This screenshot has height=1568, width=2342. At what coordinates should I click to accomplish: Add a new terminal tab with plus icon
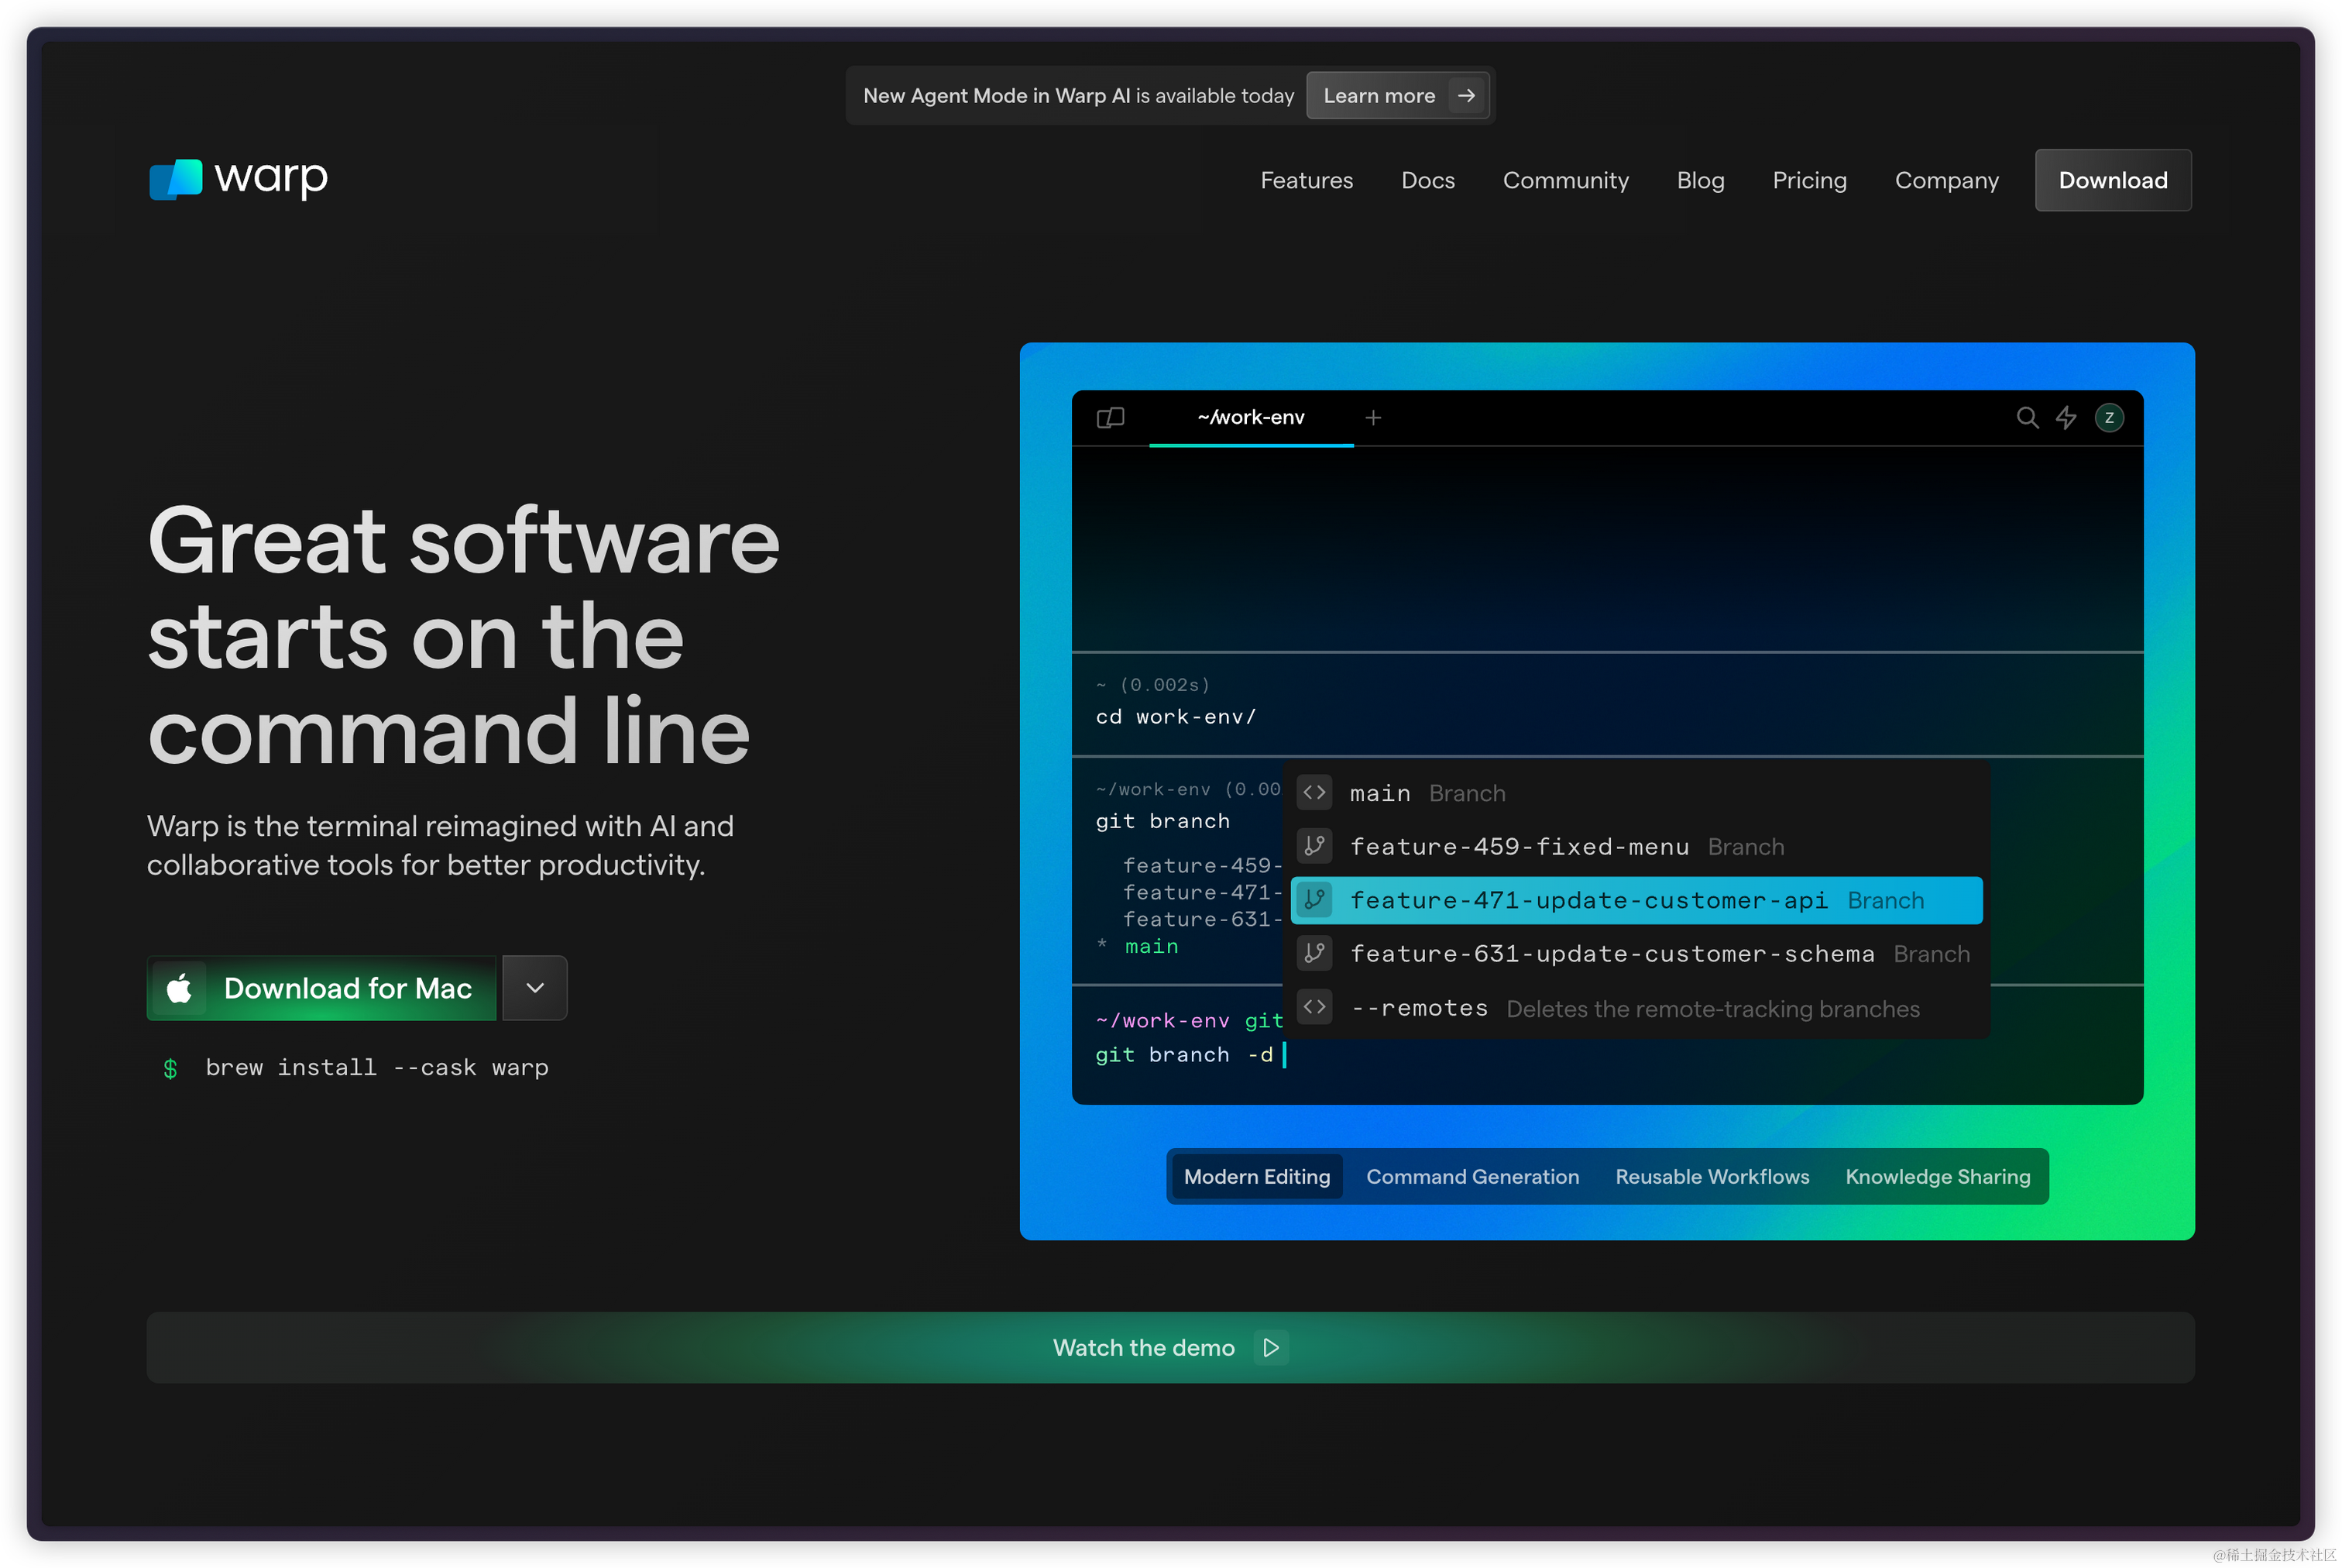[1372, 418]
